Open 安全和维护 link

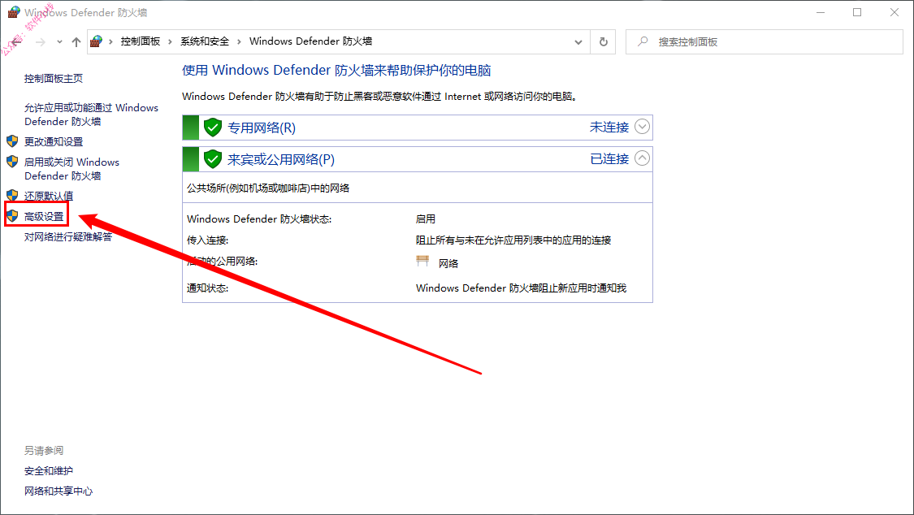pos(49,470)
